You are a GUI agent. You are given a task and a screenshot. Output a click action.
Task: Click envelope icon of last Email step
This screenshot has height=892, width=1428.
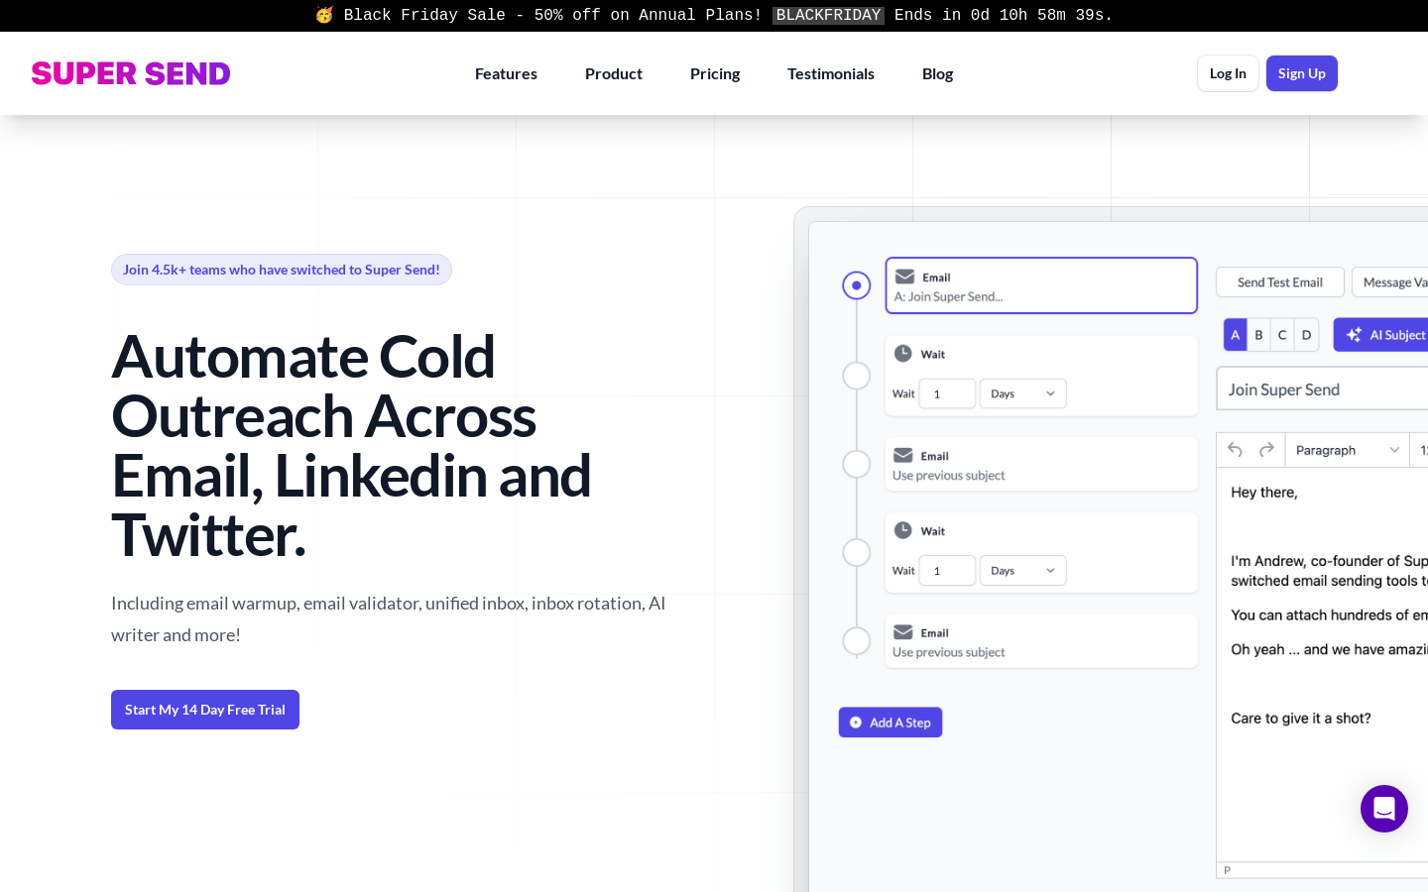(x=902, y=632)
